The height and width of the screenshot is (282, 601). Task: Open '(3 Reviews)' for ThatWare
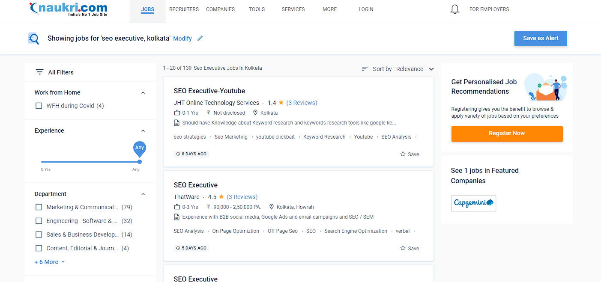click(242, 196)
